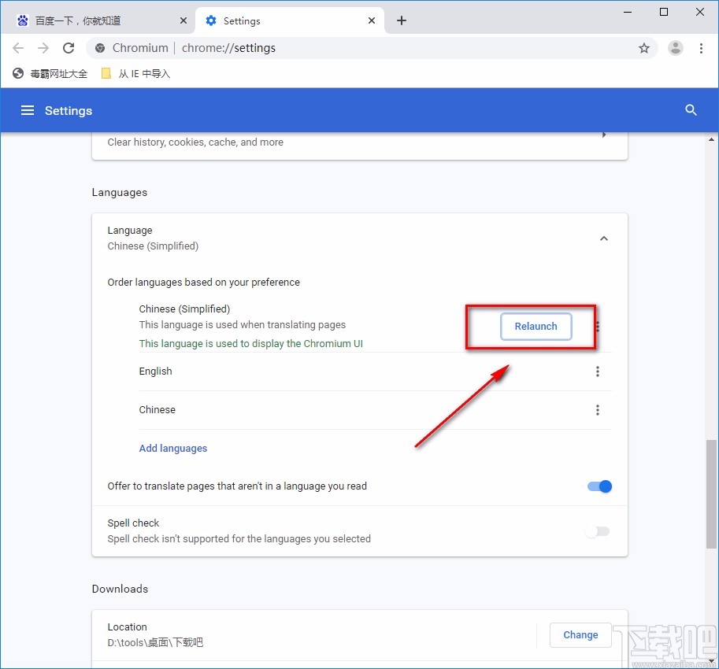The width and height of the screenshot is (719, 669).
Task: Go back with the back arrow
Action: pyautogui.click(x=19, y=48)
